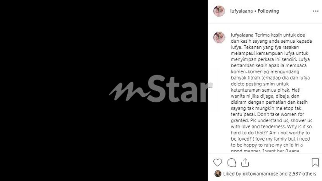Click the cut-off last caption line mentioning Laana
322x181 pixels.
tap(265, 151)
